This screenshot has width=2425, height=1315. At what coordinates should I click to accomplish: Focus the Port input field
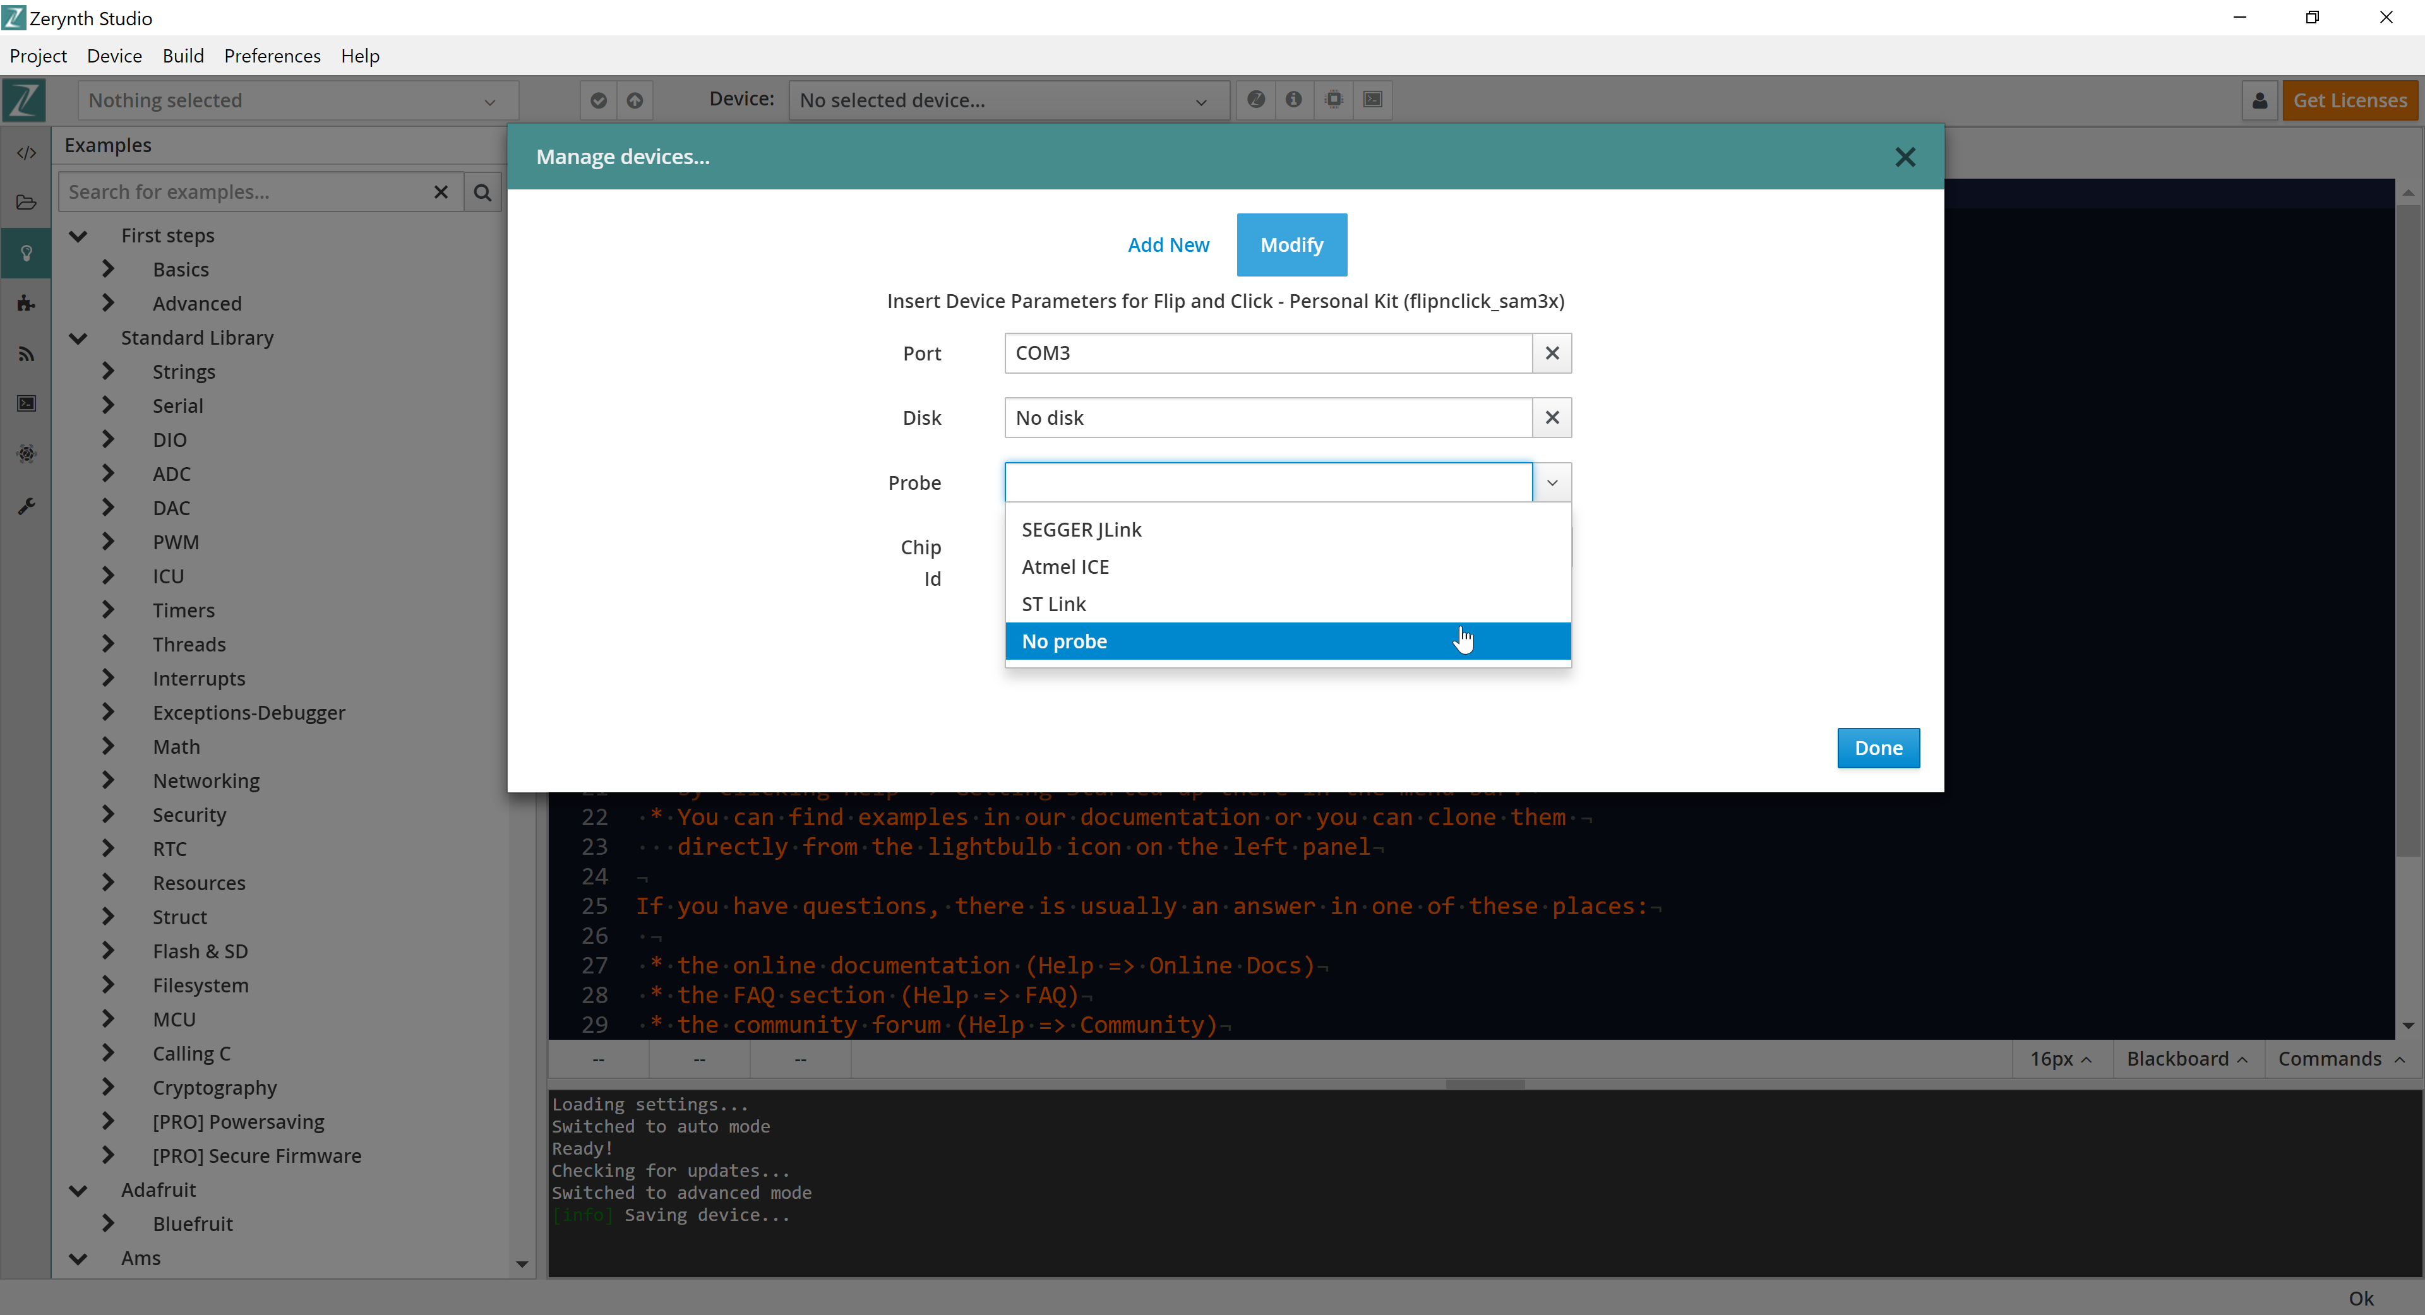[1268, 353]
